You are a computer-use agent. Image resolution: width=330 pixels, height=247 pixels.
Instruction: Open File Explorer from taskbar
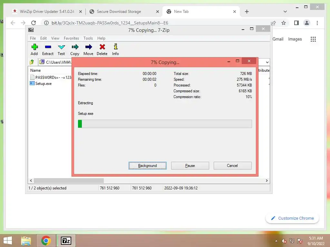[26, 241]
